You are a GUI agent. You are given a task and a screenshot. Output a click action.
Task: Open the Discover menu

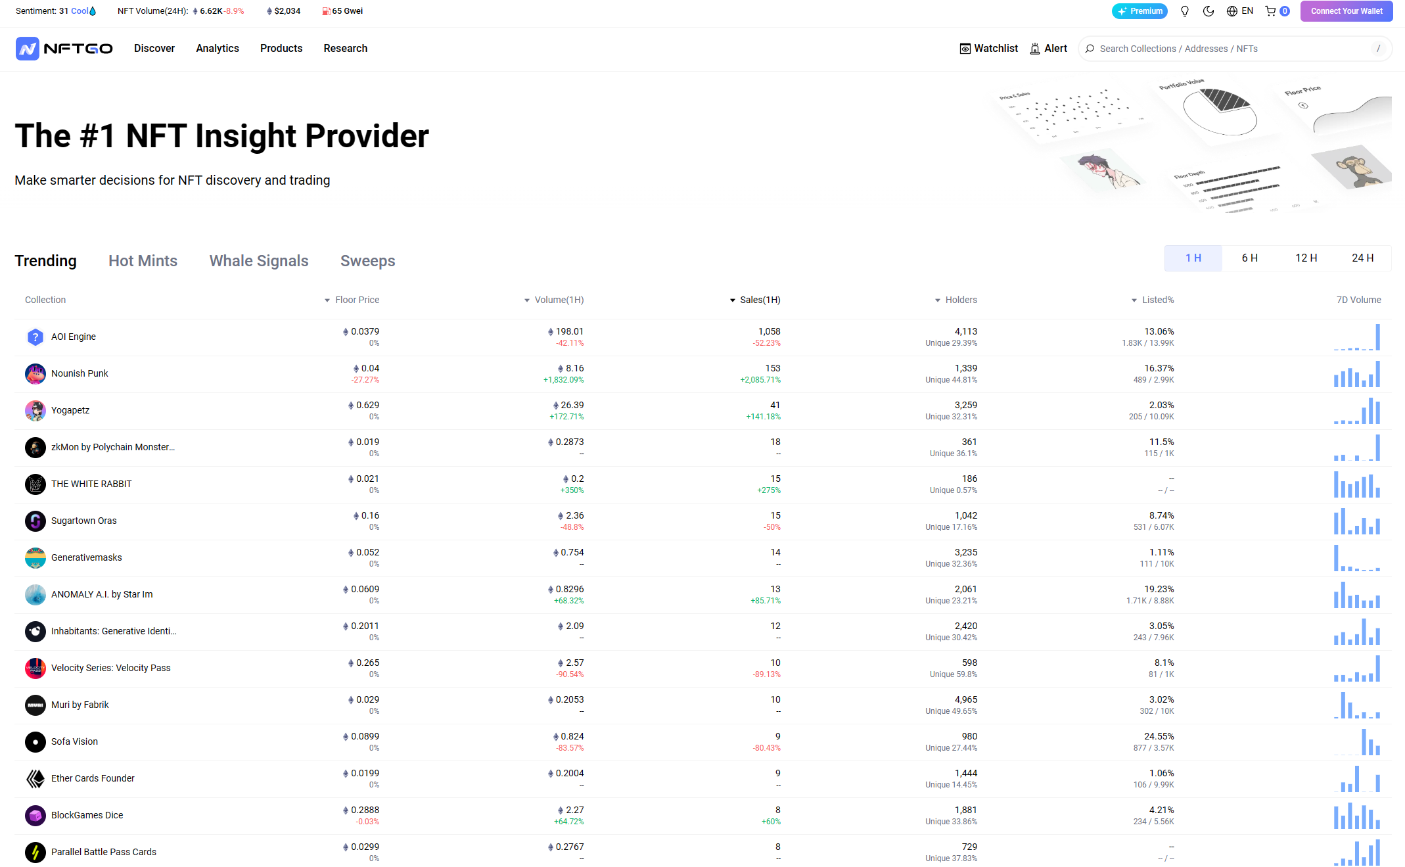(x=154, y=49)
